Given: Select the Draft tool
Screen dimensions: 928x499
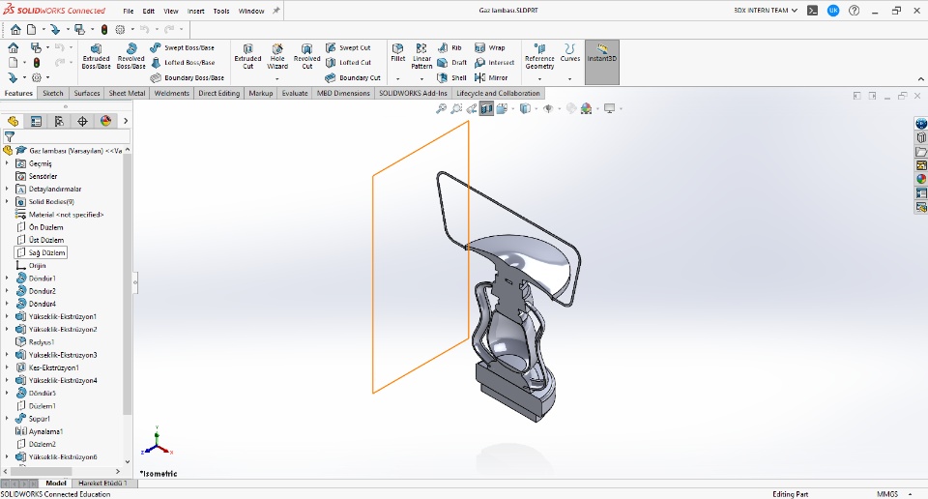Looking at the screenshot, I should (451, 63).
